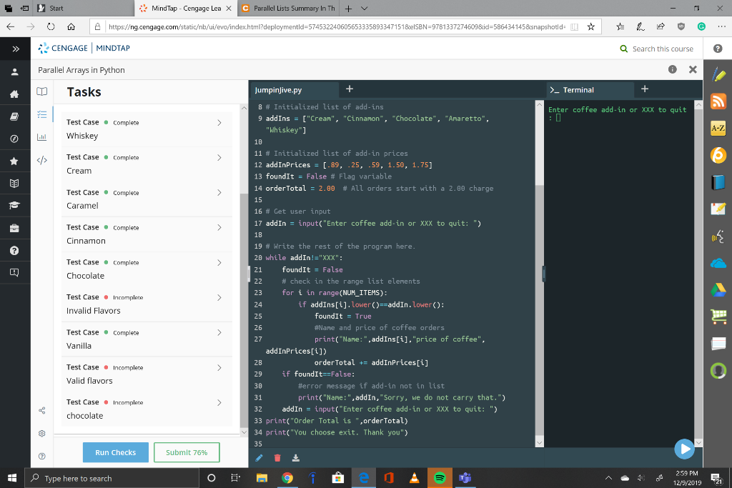Open the profile icon in left sidebar
Viewport: 732px width, 488px height.
[x=14, y=71]
